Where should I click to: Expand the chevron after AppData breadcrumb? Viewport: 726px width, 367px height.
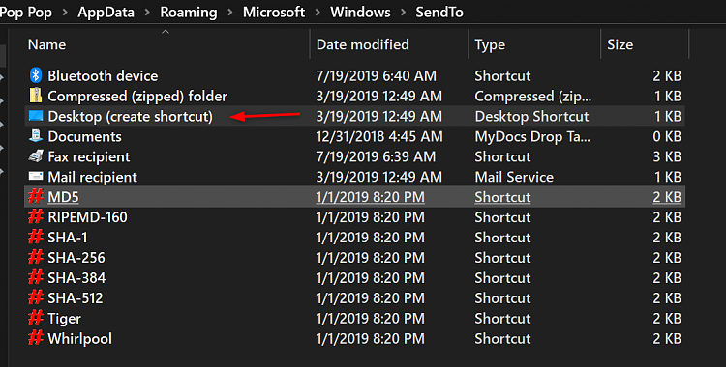point(147,13)
